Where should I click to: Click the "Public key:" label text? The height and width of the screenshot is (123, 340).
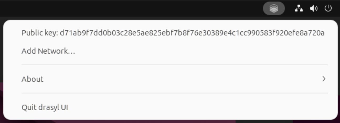[x=40, y=33]
